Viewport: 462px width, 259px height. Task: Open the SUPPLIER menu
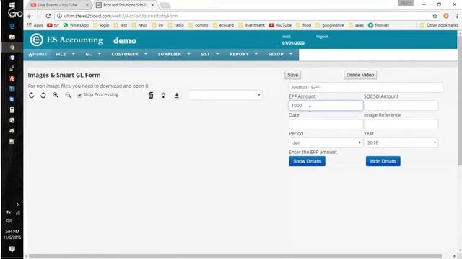(x=174, y=54)
